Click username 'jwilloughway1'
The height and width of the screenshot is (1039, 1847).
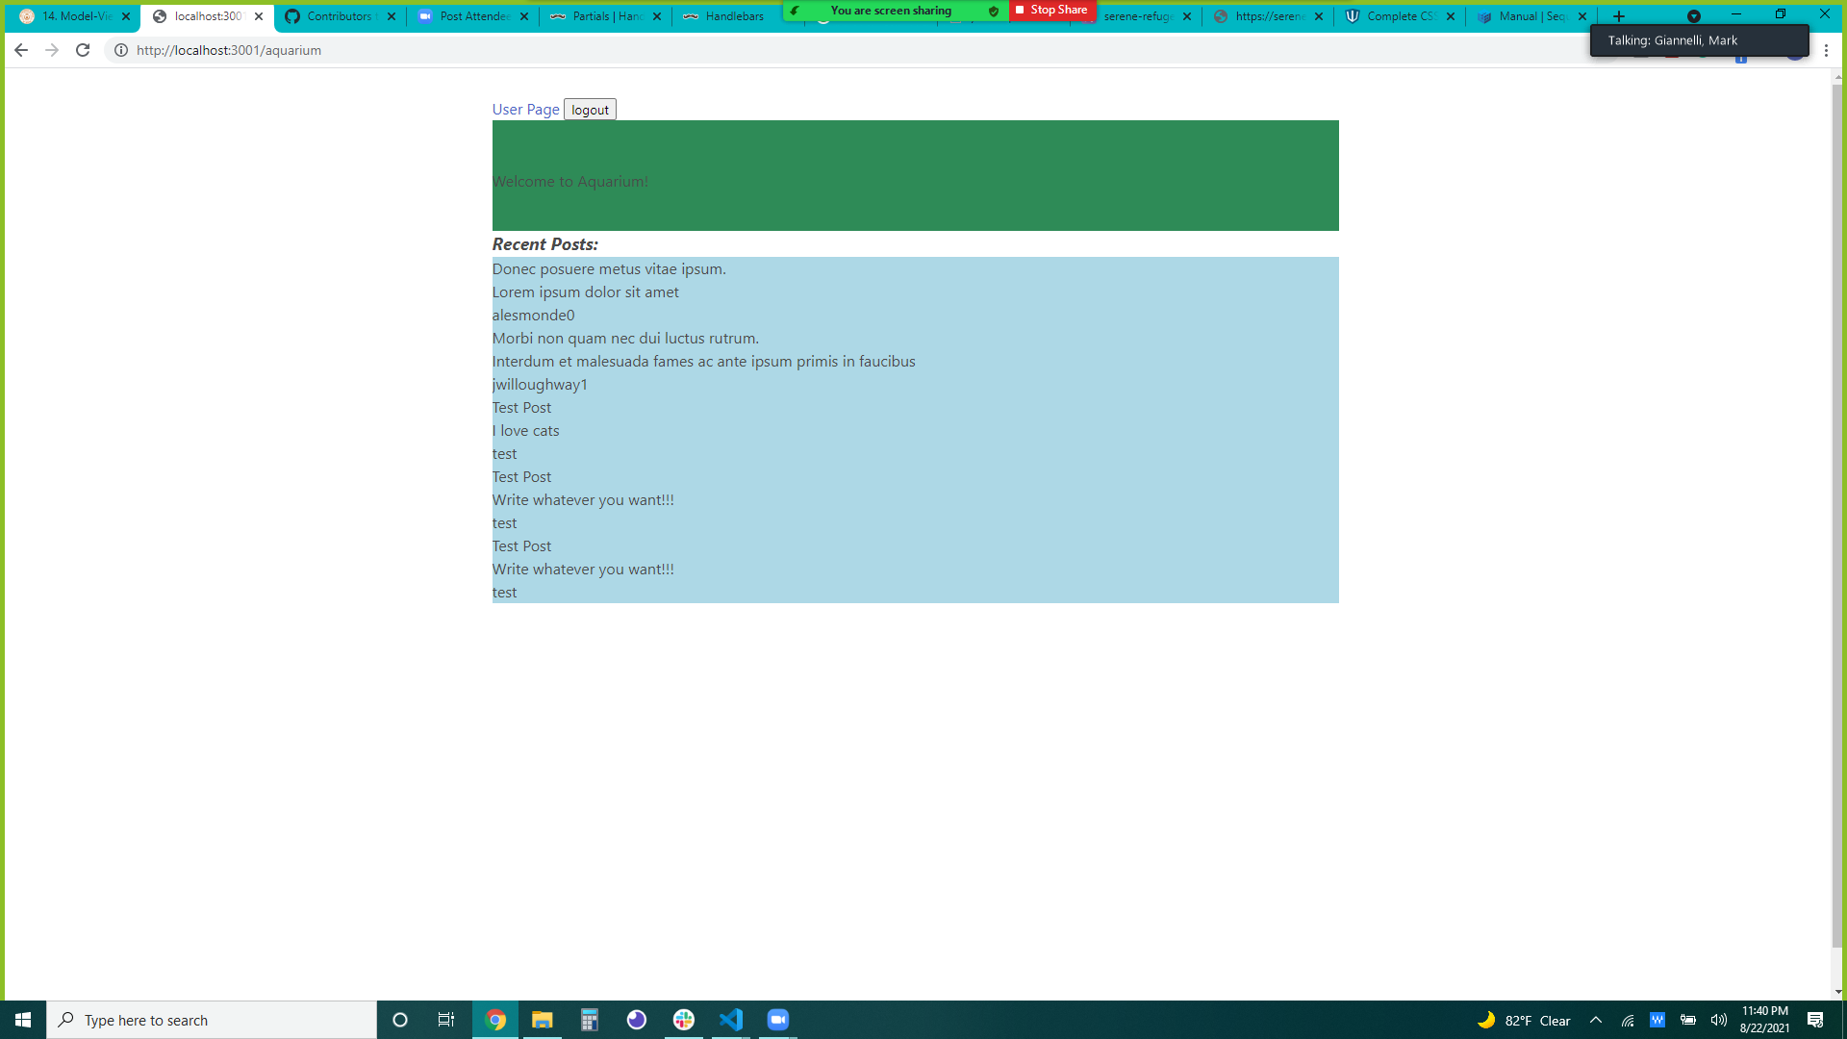click(x=540, y=385)
